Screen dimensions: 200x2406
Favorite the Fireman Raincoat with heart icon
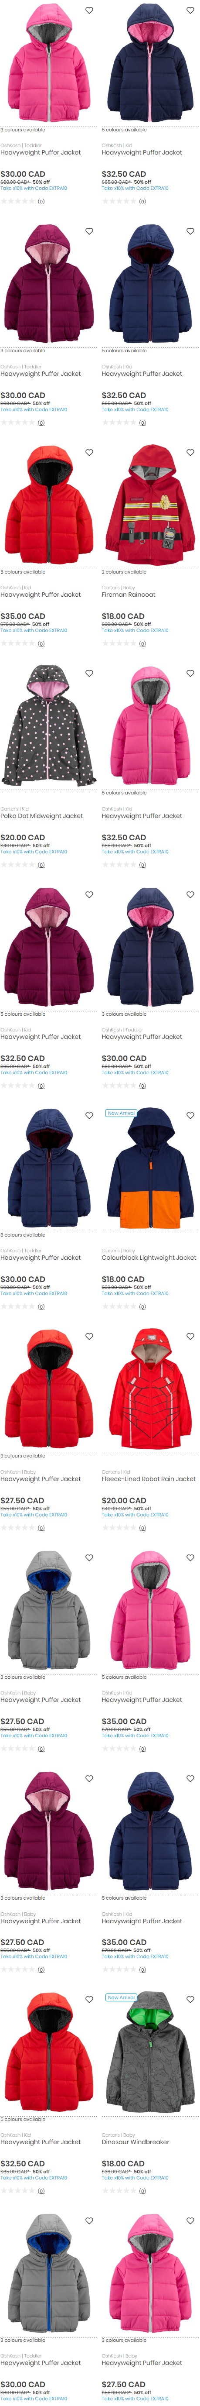(191, 452)
